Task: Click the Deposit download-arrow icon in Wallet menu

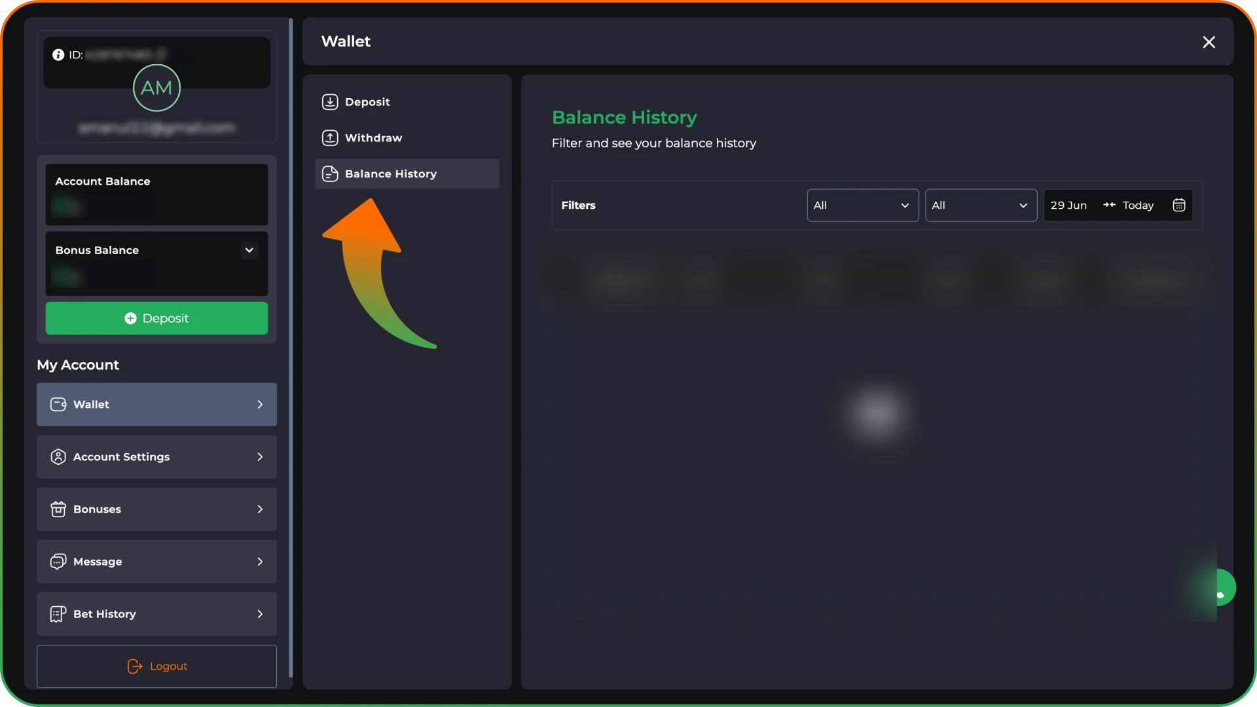Action: pos(330,102)
